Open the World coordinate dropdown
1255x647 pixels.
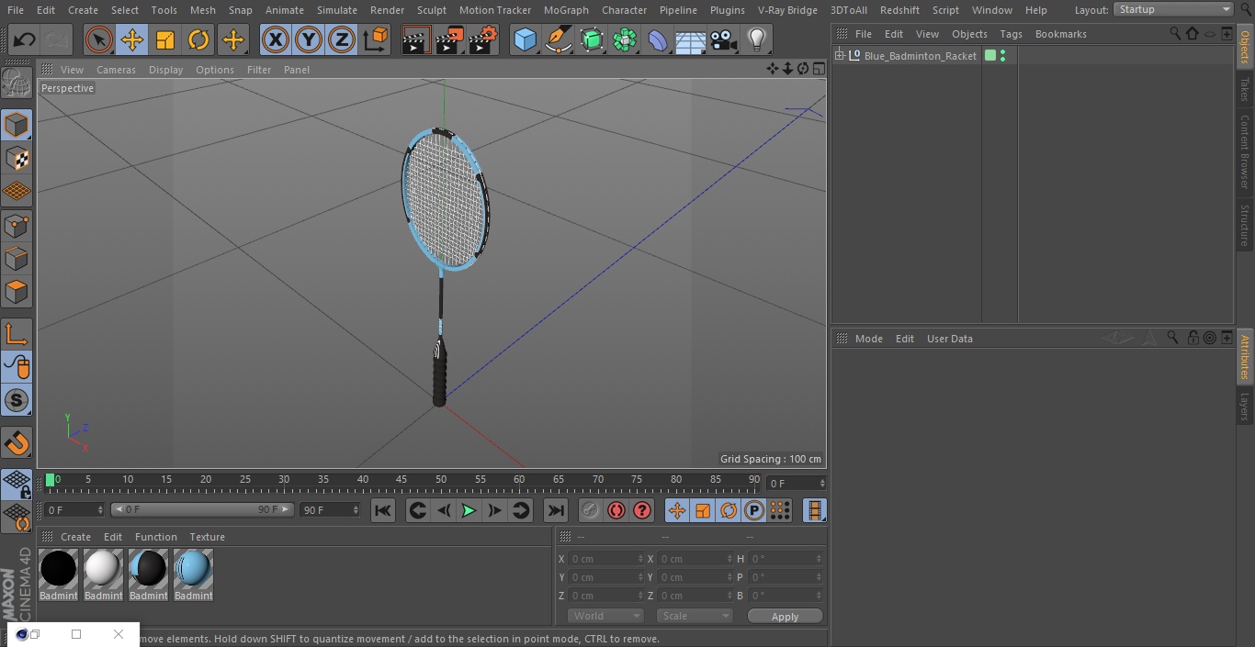point(605,616)
